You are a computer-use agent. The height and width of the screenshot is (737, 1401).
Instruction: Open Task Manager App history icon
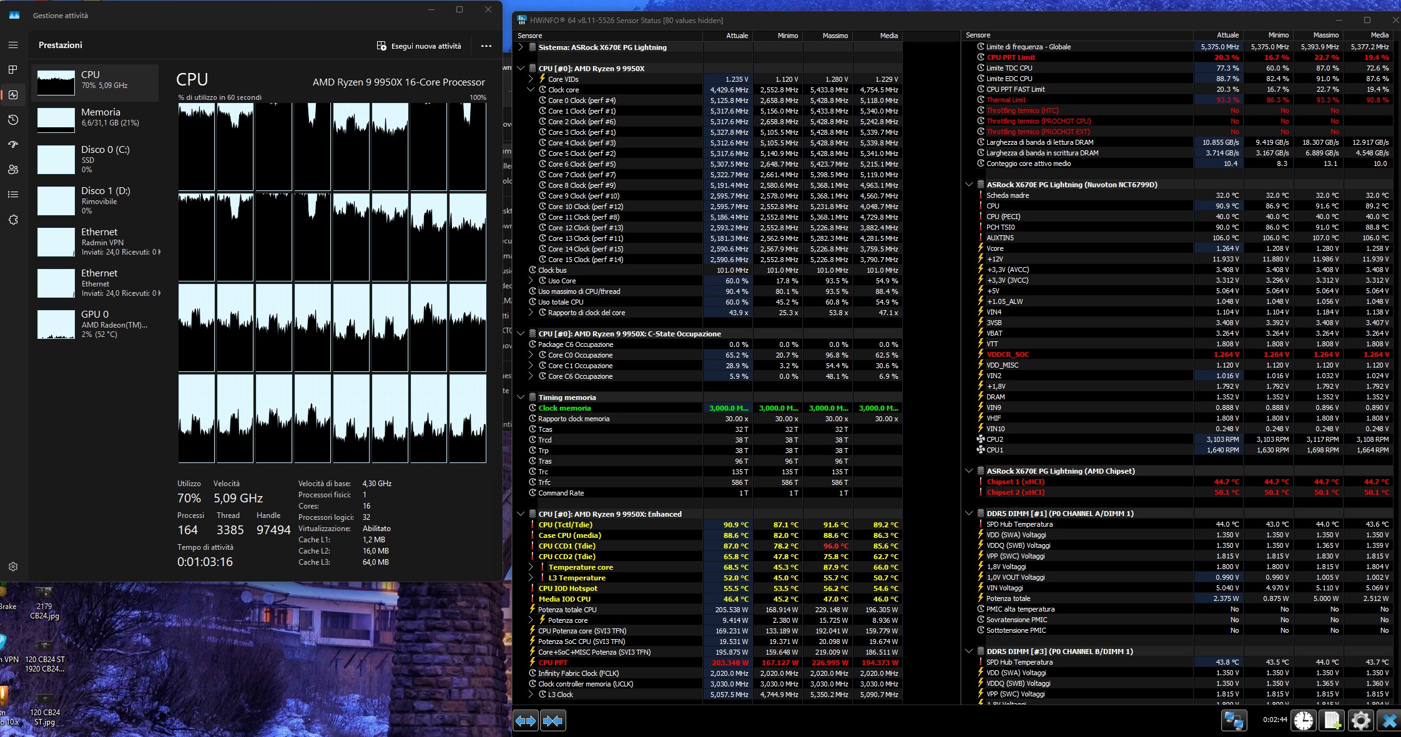[x=13, y=120]
